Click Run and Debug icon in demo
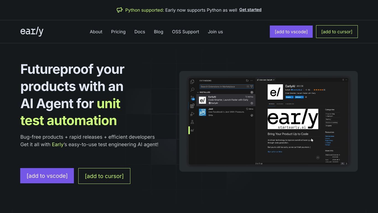 click(x=192, y=114)
